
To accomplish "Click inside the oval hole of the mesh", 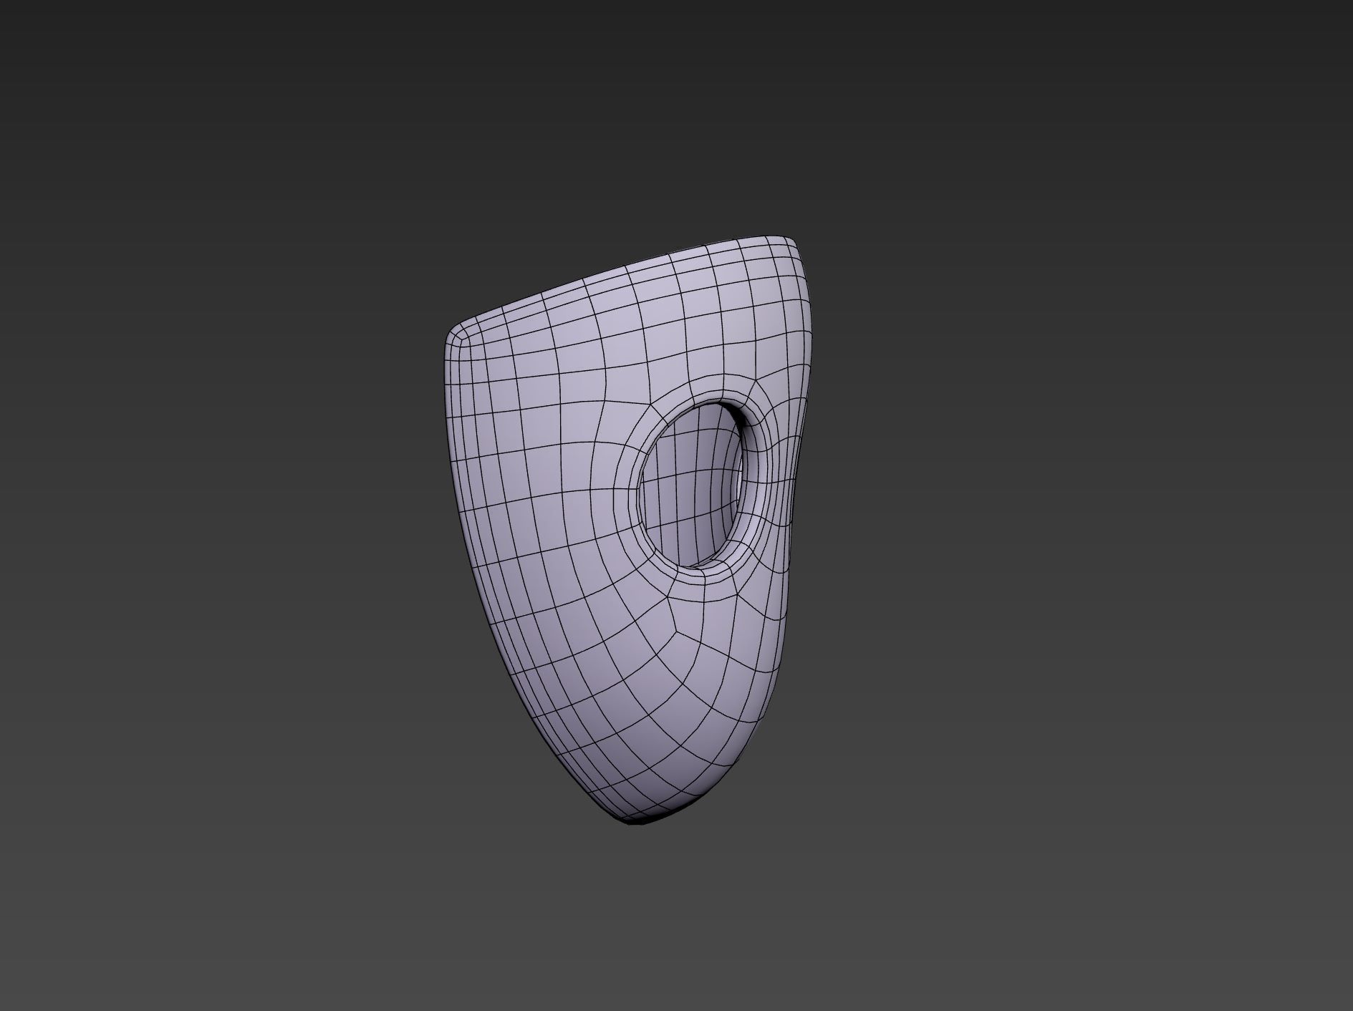I will pos(691,485).
